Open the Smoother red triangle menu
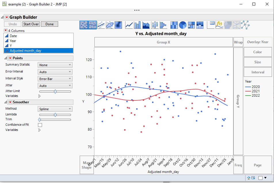This screenshot has height=183, width=274. [x=10, y=102]
